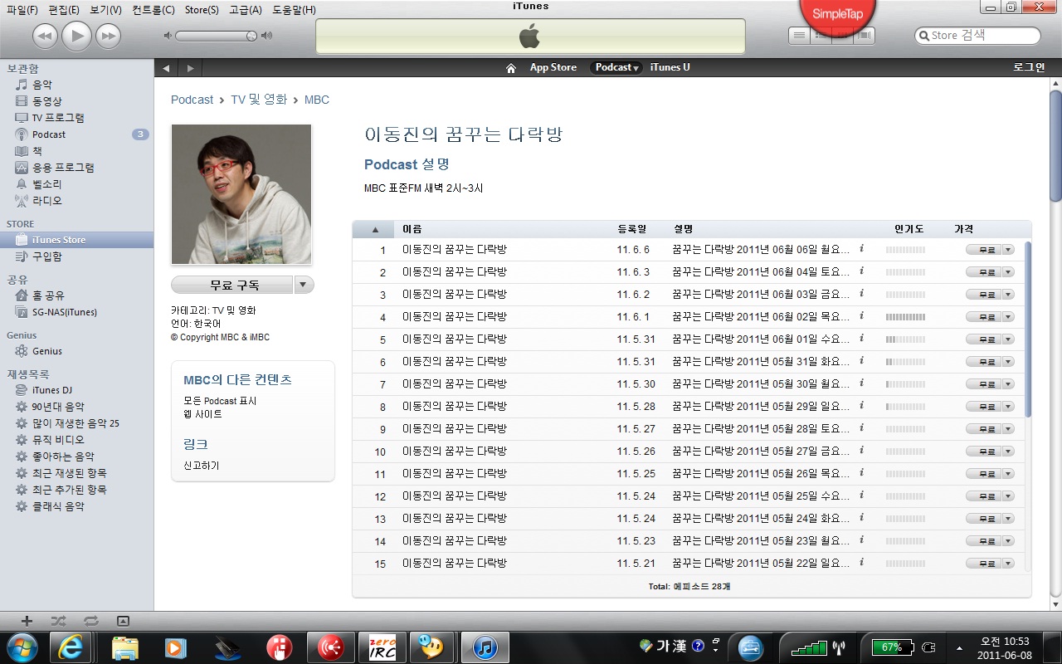Follow the TV 및 영화 breadcrumb link
This screenshot has height=664, width=1062.
[x=259, y=100]
